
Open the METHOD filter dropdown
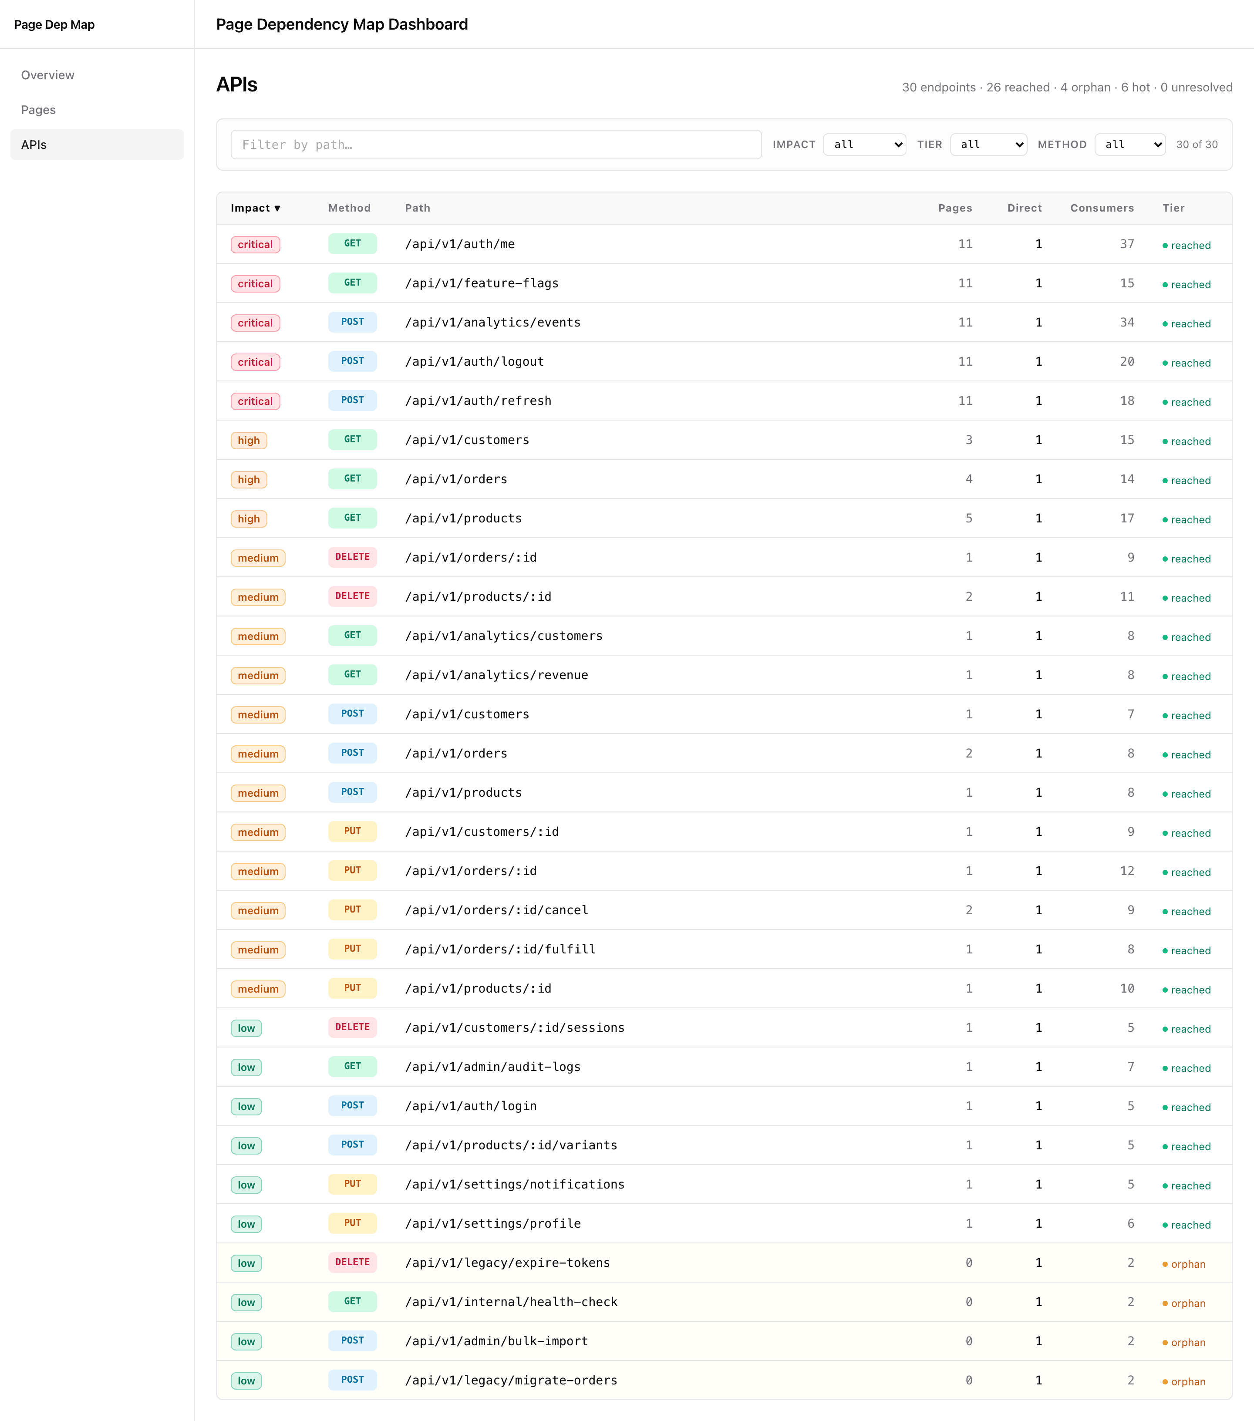click(1129, 145)
